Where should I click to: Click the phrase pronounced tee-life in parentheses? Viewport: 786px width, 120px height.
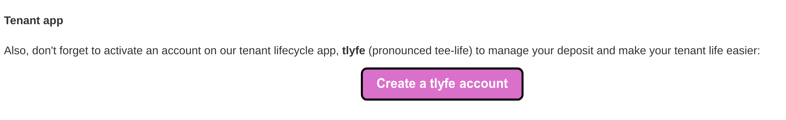420,50
